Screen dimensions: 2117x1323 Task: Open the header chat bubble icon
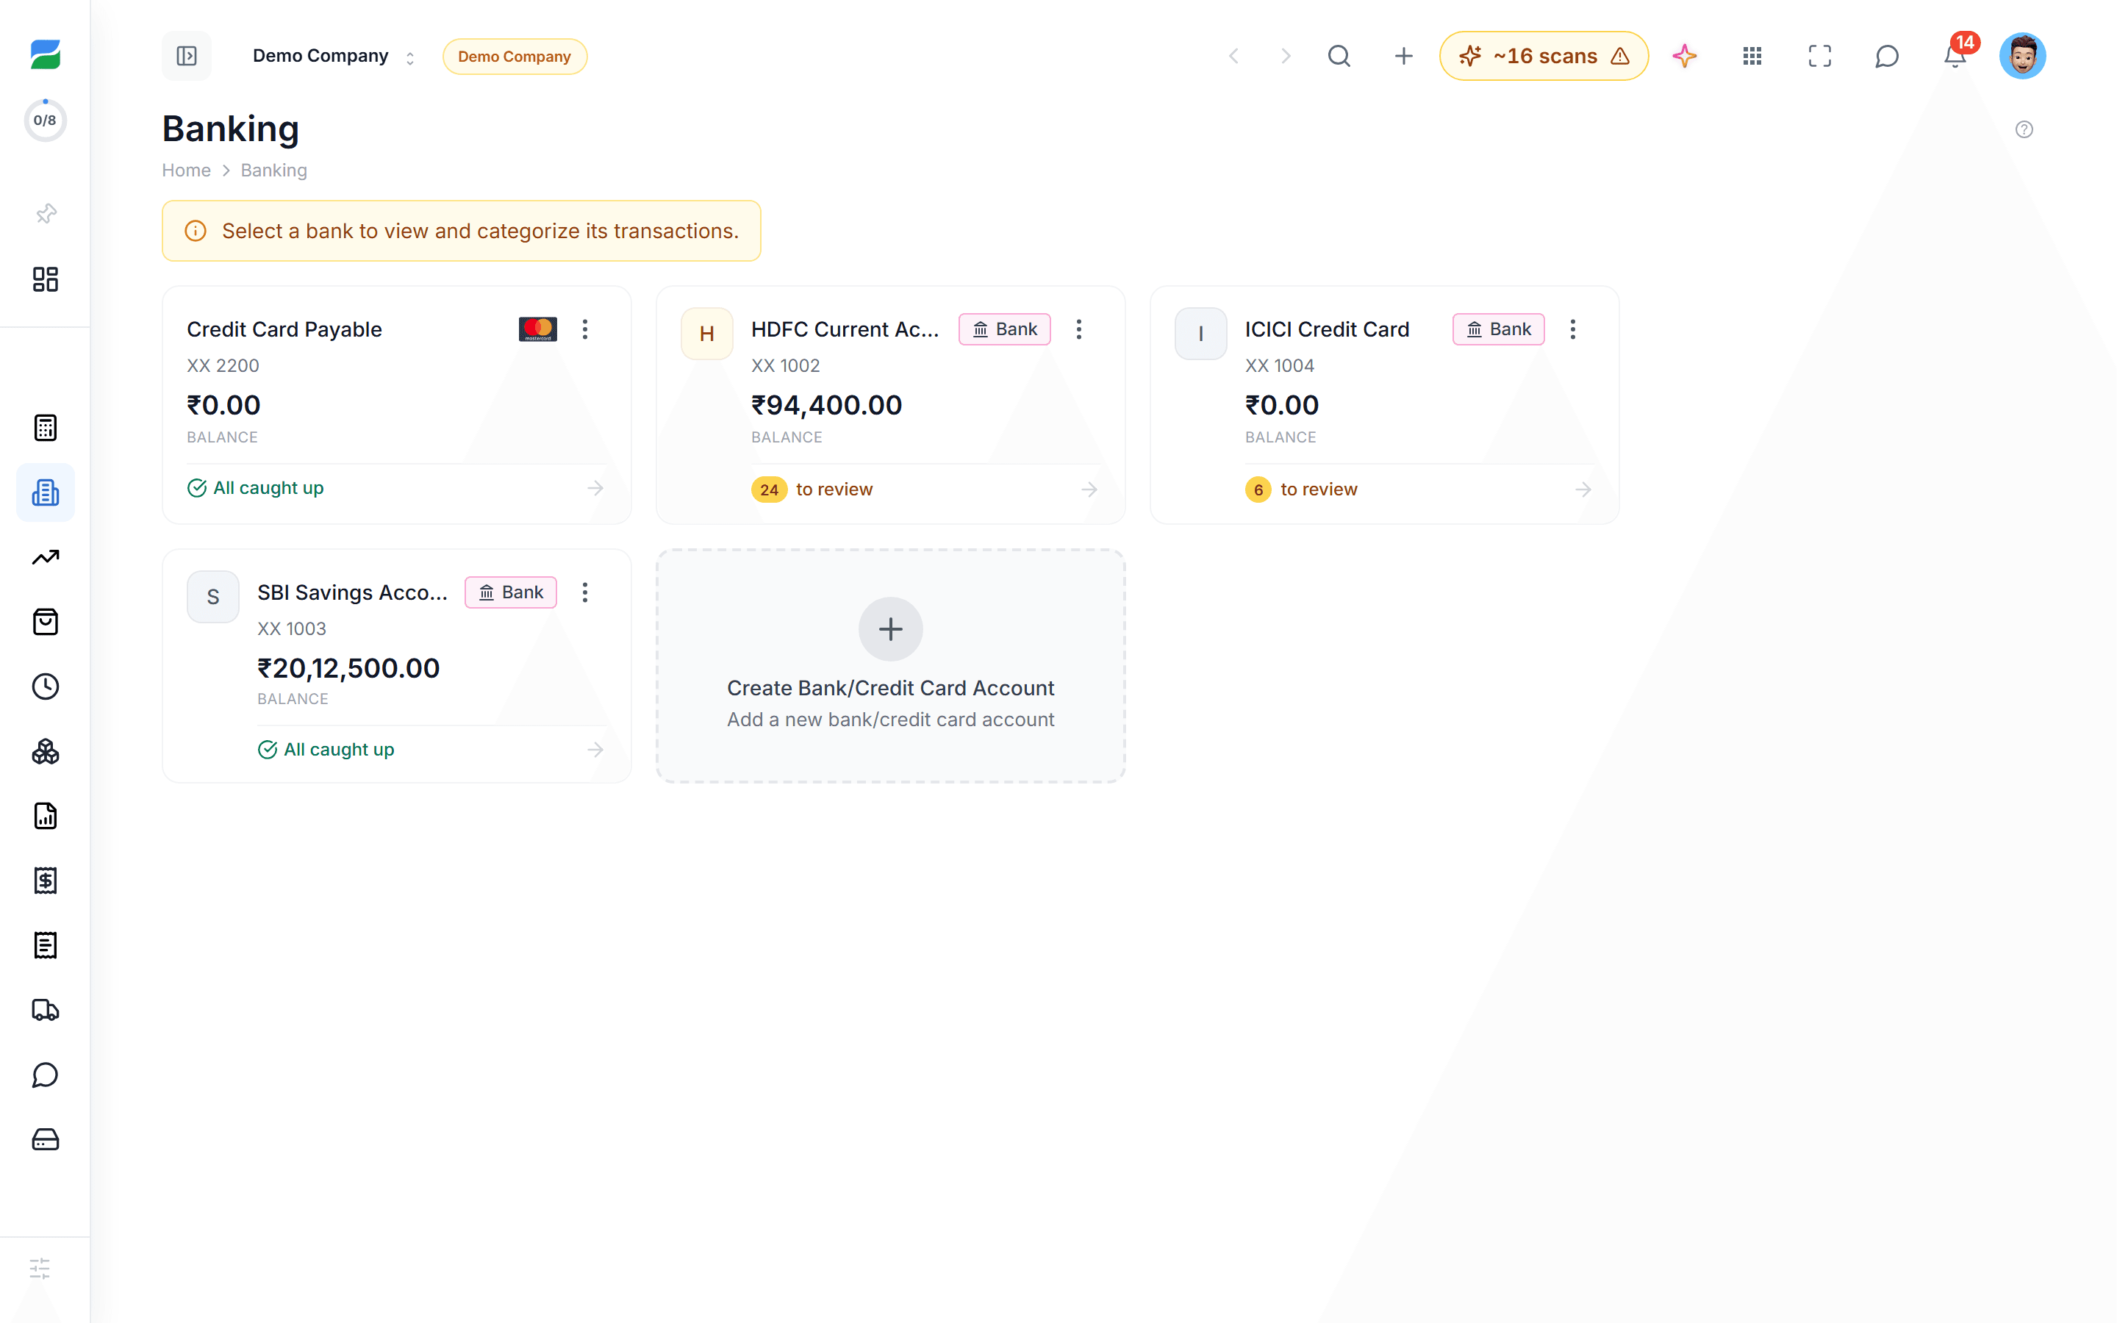coord(1887,56)
